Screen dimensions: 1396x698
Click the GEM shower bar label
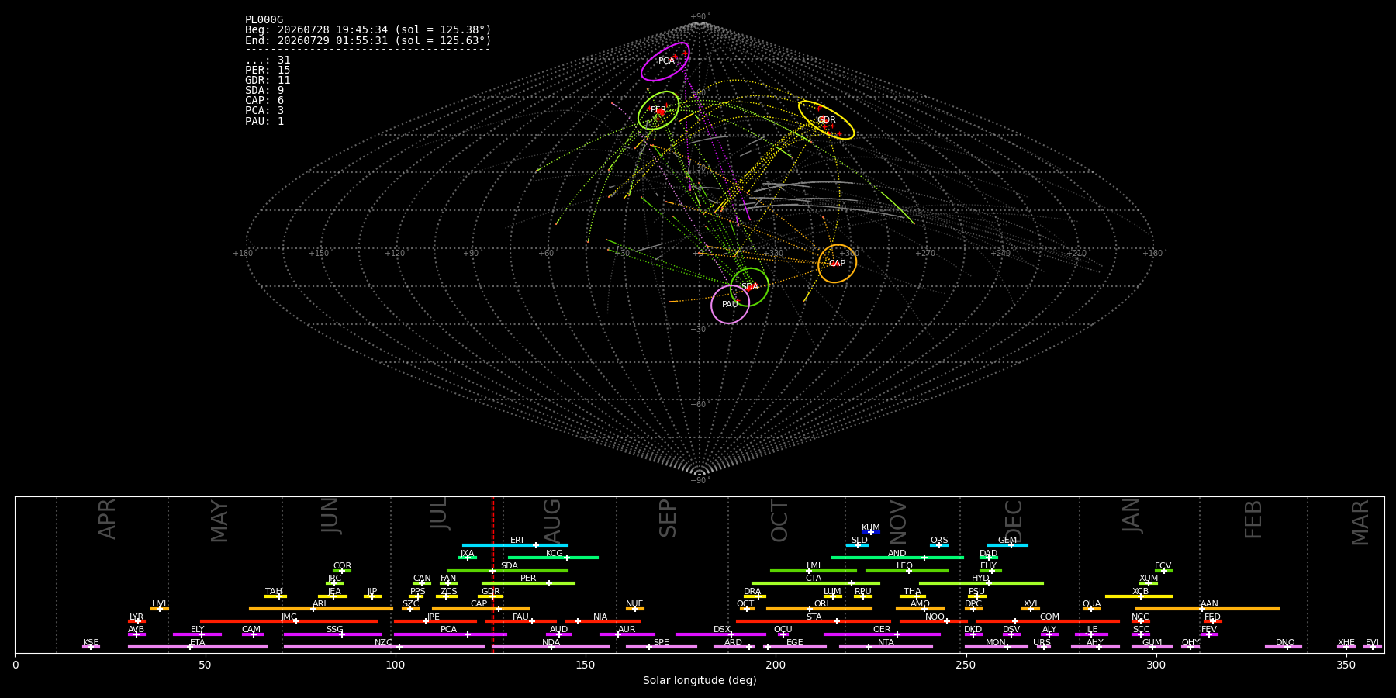1007,541
